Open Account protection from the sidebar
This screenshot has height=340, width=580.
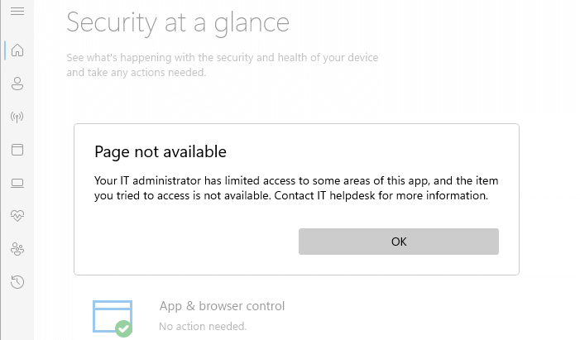tap(17, 84)
